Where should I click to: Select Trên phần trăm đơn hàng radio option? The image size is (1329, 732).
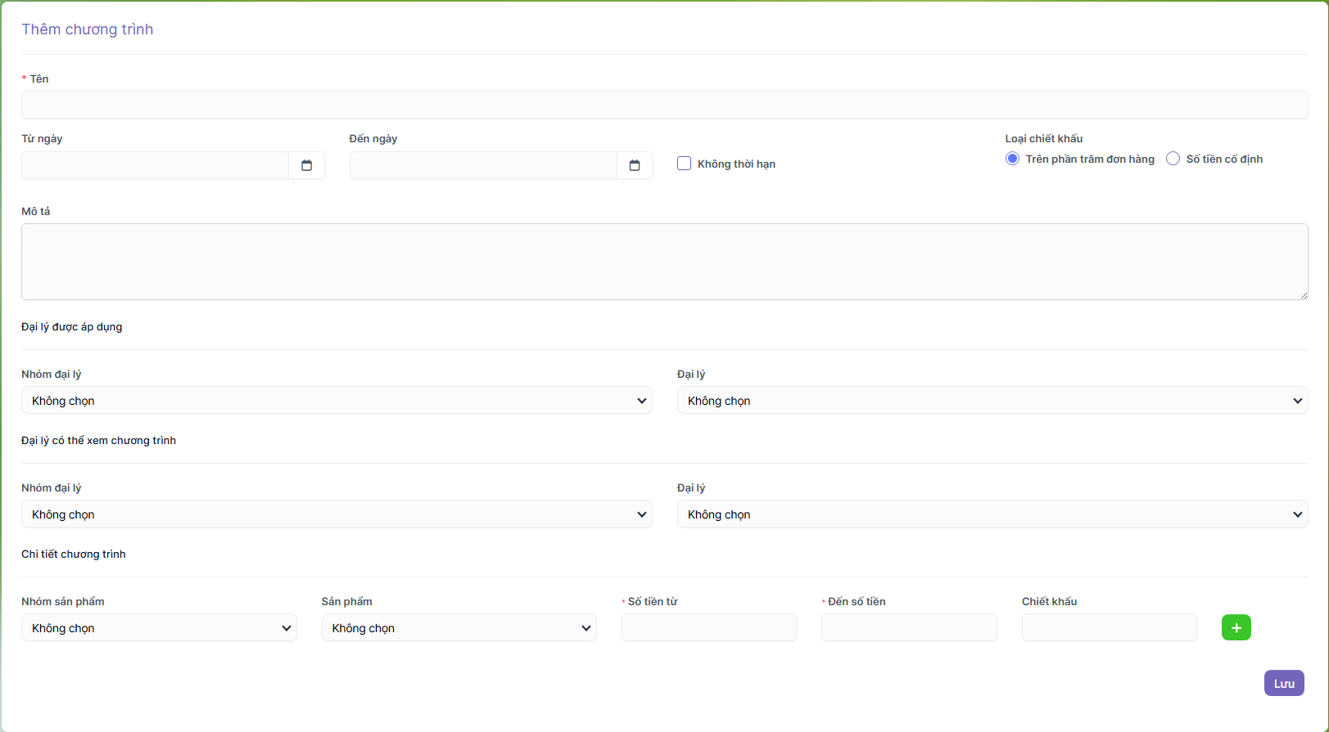pyautogui.click(x=1013, y=159)
